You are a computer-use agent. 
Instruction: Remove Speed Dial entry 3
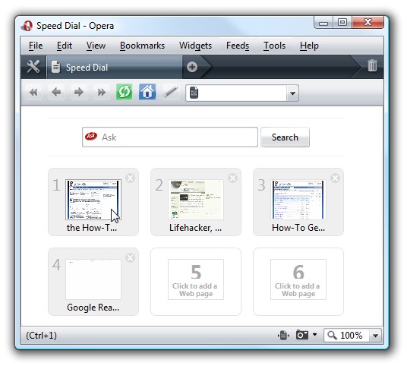click(335, 178)
